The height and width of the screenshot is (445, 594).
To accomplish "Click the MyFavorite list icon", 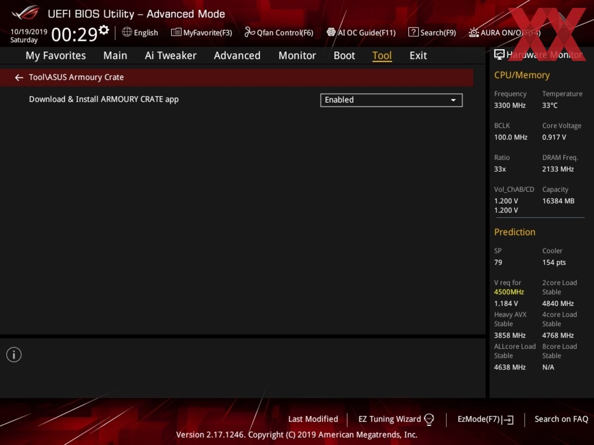I will 176,32.
